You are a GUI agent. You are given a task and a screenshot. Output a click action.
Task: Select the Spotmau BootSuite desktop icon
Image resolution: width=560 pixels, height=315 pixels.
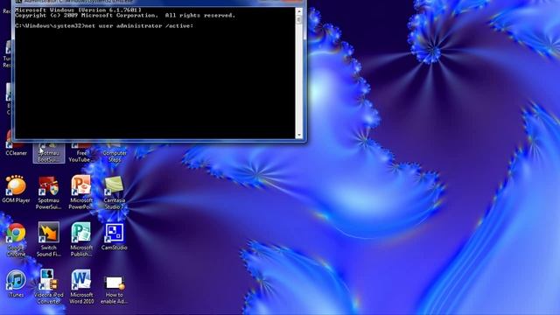click(x=49, y=153)
